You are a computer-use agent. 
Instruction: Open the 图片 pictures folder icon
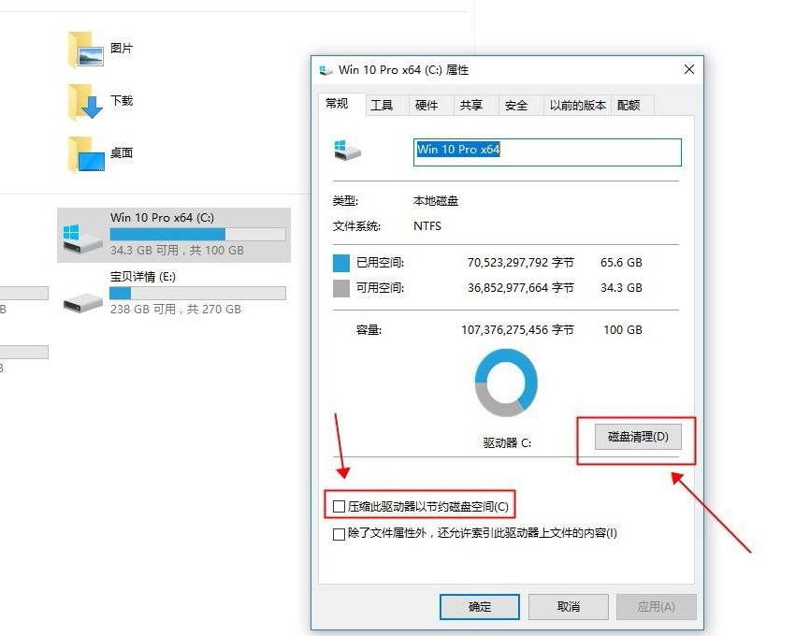(86, 50)
